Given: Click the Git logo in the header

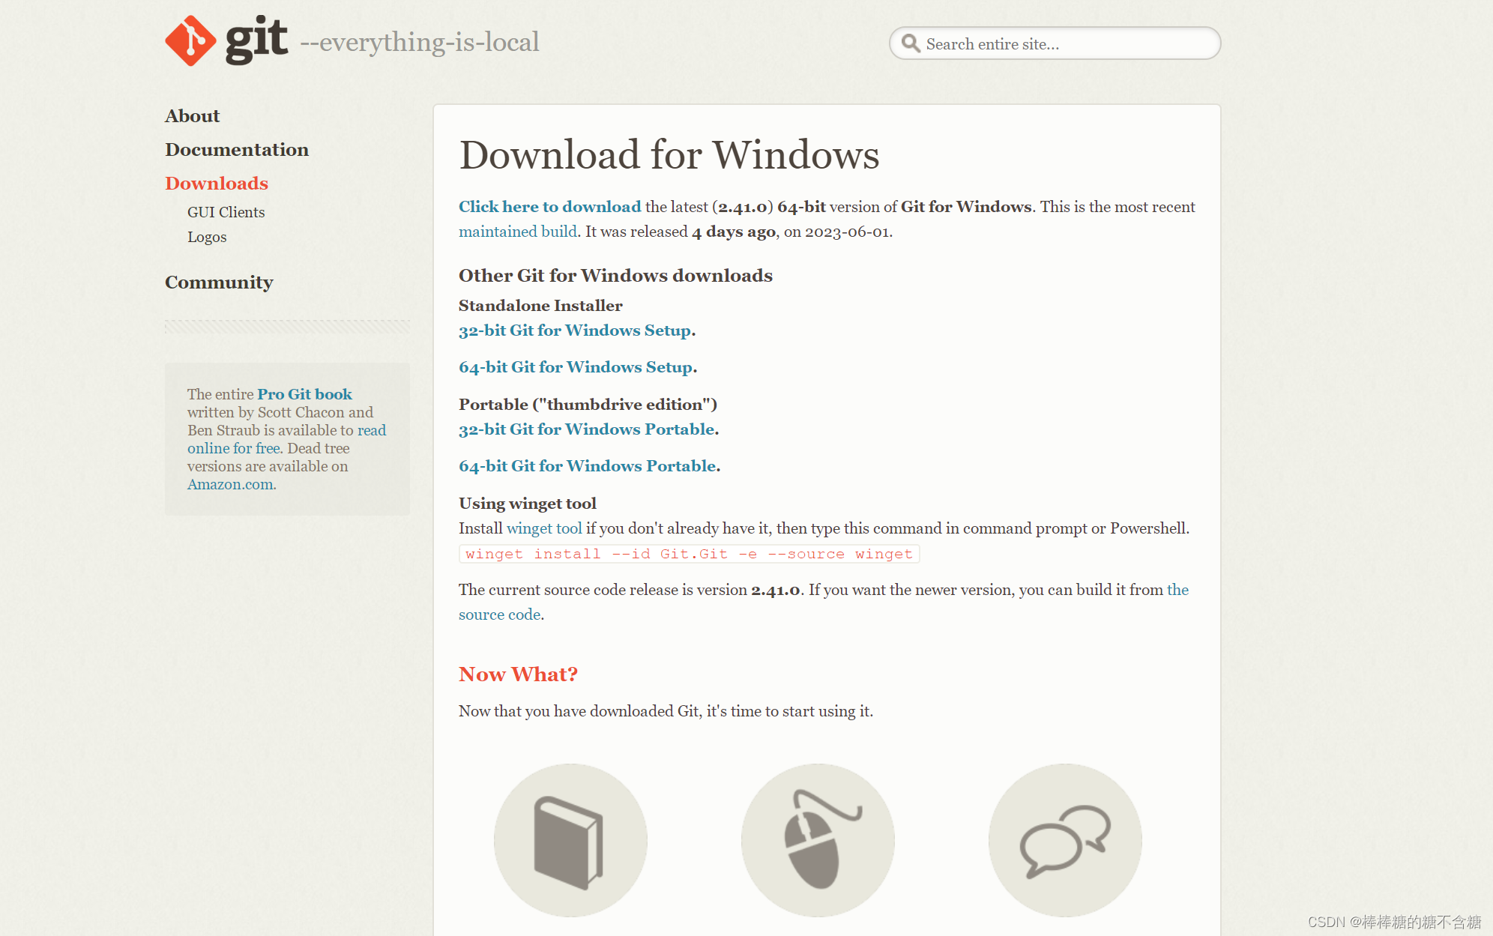Looking at the screenshot, I should pos(226,40).
